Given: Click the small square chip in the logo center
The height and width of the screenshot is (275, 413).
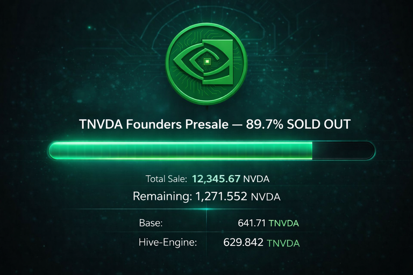Looking at the screenshot, I should point(206,63).
